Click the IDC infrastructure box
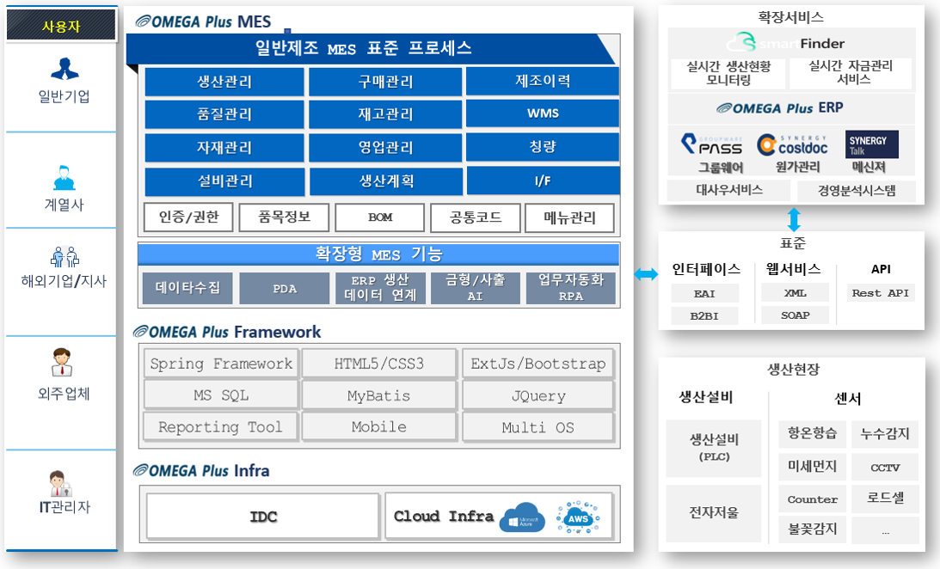Viewport: 940px width, 569px height. (x=263, y=516)
